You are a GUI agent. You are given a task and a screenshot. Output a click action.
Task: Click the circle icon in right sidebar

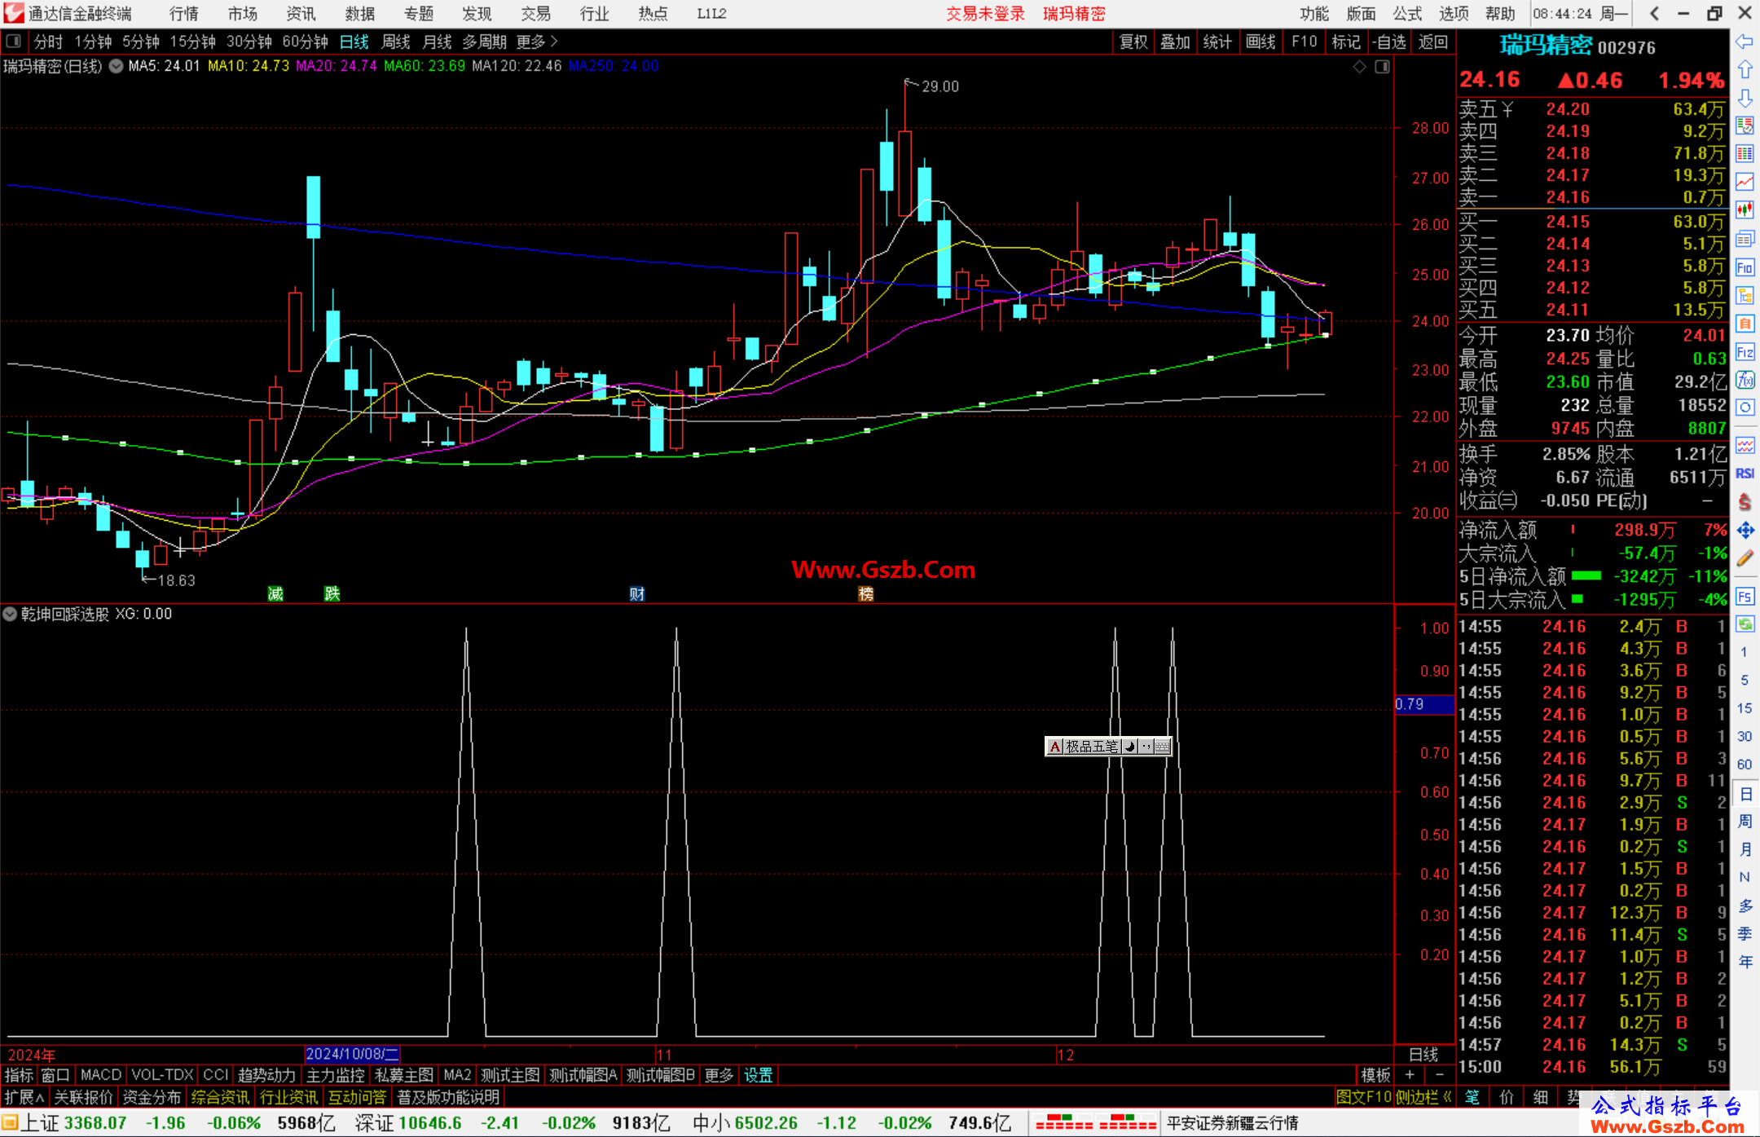[1745, 408]
